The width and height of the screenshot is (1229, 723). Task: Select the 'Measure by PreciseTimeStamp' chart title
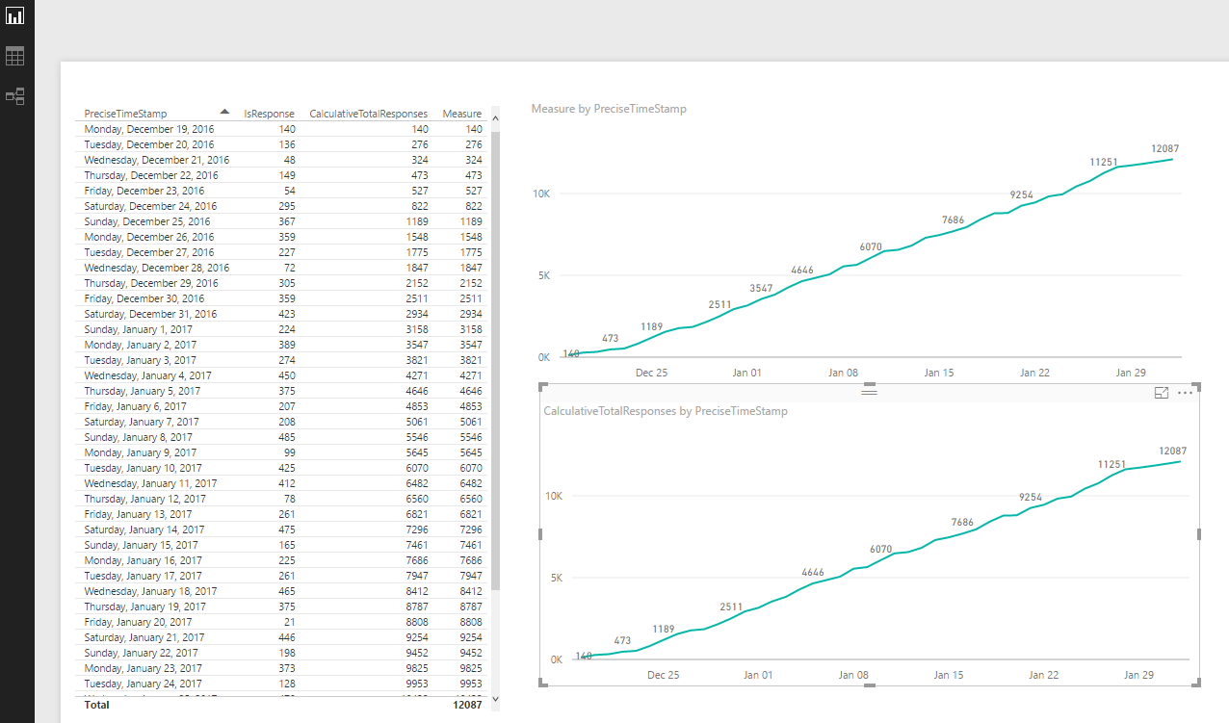pos(609,109)
